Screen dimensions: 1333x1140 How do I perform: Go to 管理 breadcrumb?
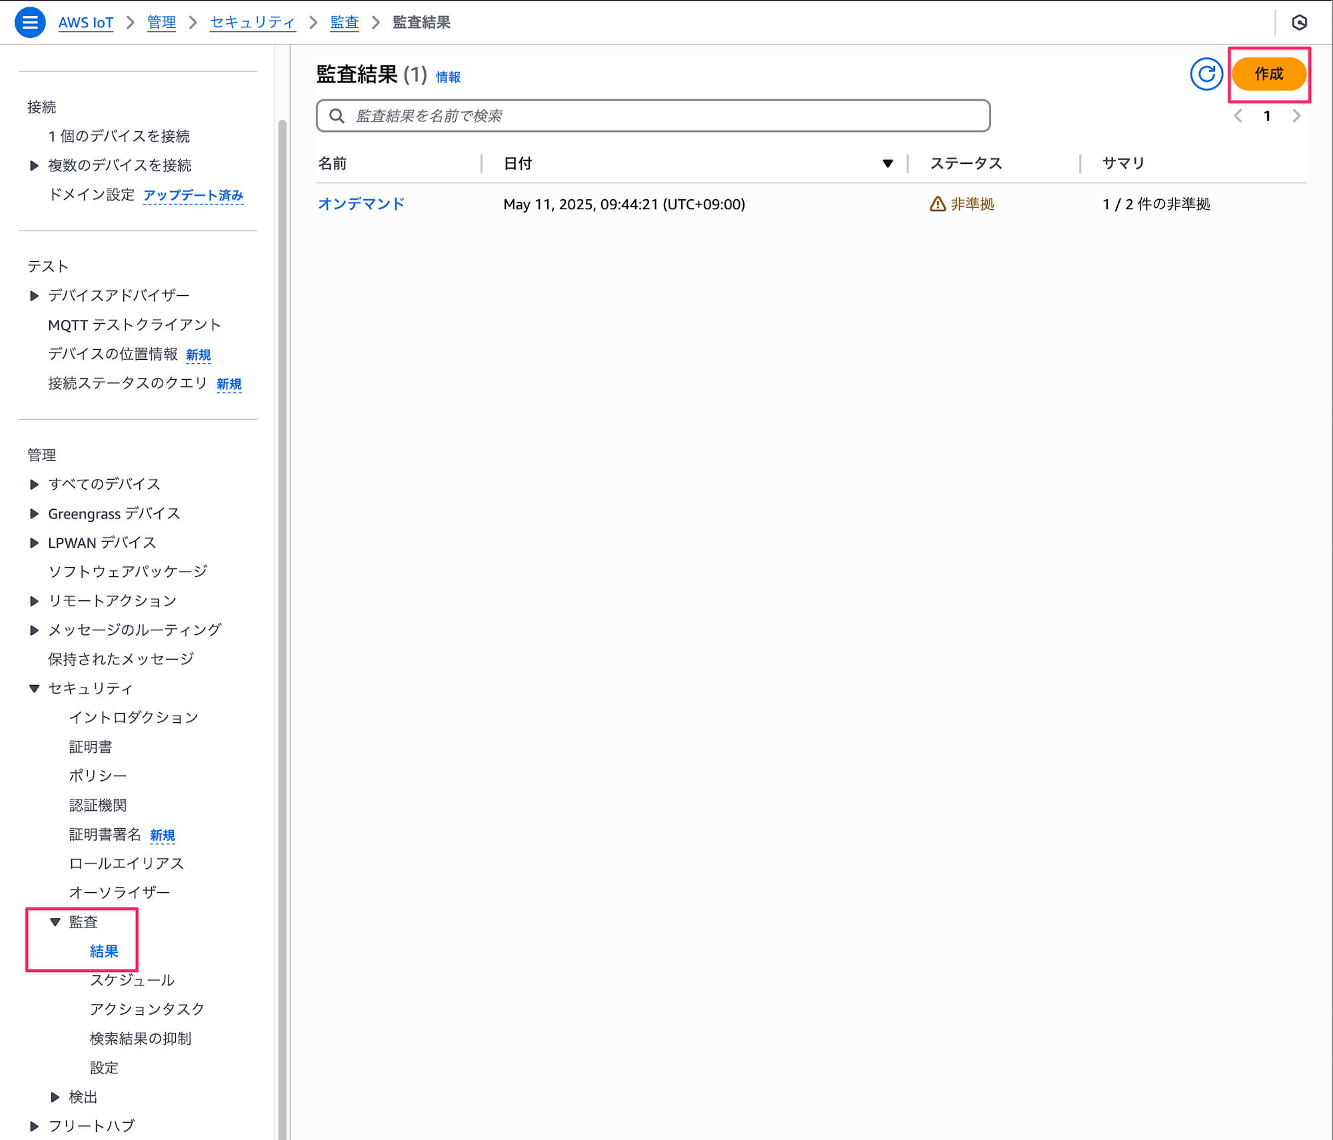click(161, 23)
